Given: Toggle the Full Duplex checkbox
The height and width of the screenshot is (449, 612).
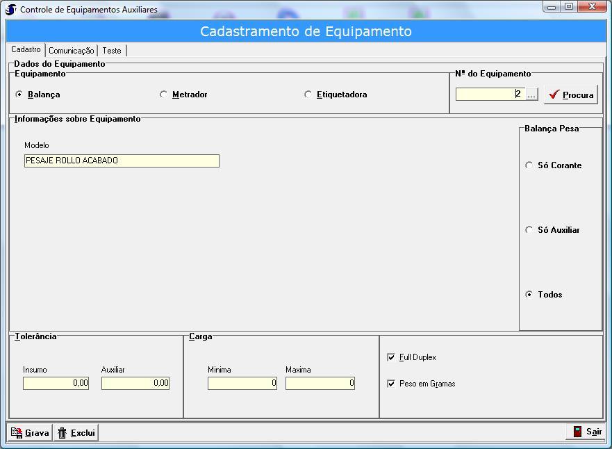Looking at the screenshot, I should [x=391, y=357].
